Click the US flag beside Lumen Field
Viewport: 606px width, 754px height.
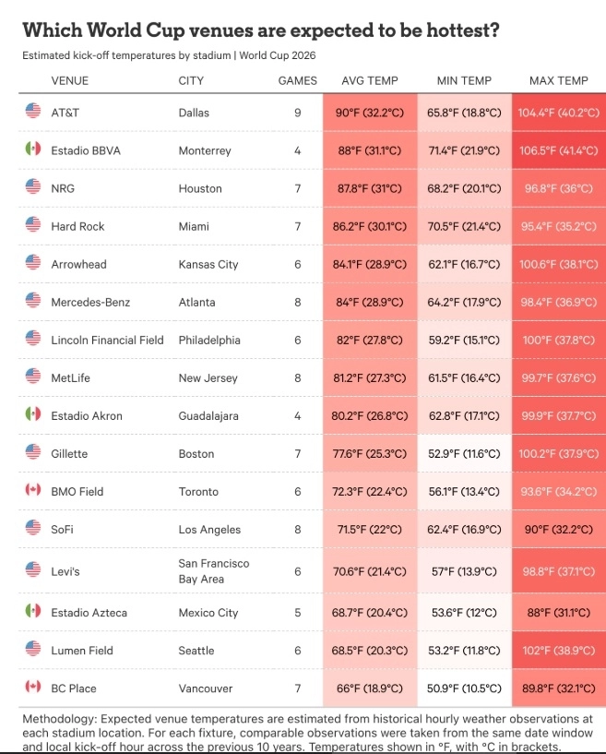pyautogui.click(x=32, y=649)
